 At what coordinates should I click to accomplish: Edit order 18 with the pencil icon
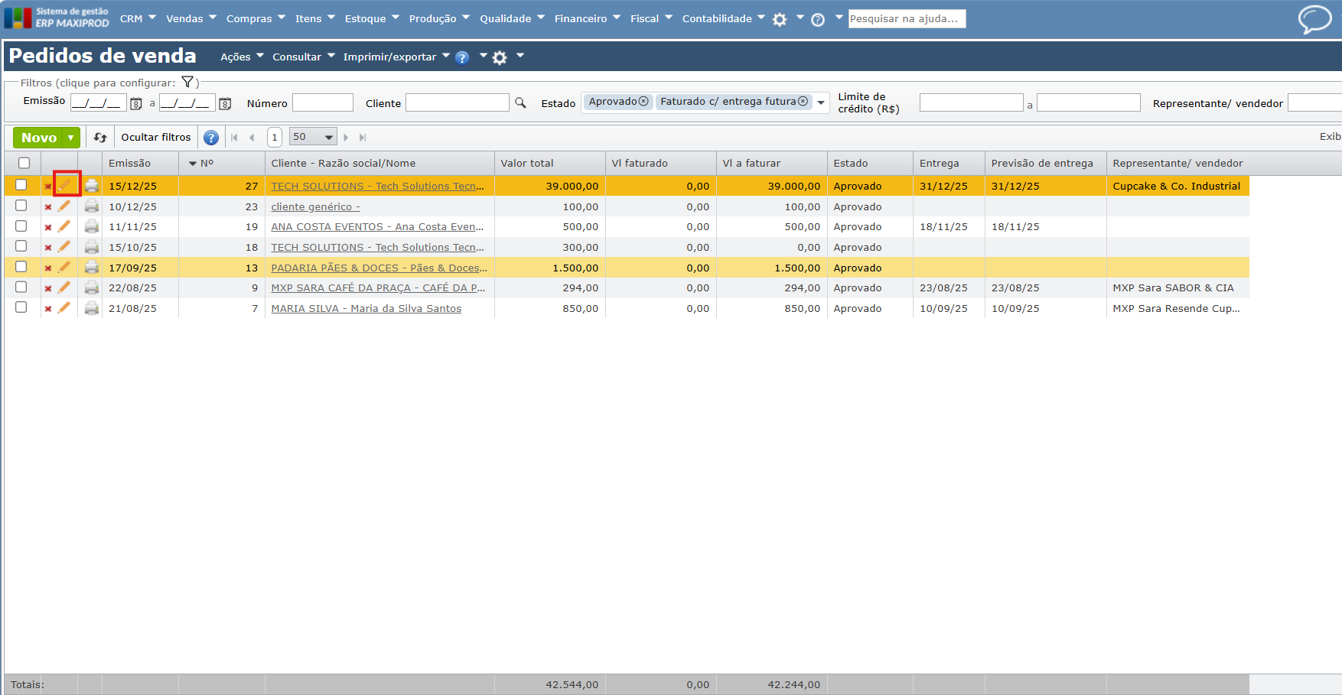pyautogui.click(x=64, y=246)
